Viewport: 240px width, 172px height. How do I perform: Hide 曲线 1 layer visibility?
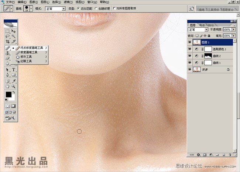pos(190,63)
